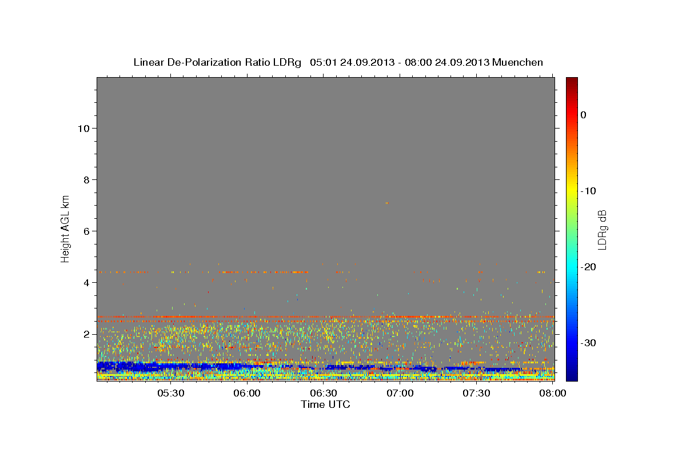Click the colorbar value -20
Viewport: 686px width, 457px height.
589,267
